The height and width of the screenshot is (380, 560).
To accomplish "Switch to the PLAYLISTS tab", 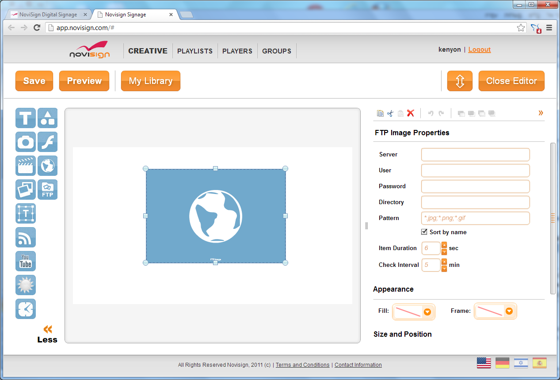I will pos(195,51).
